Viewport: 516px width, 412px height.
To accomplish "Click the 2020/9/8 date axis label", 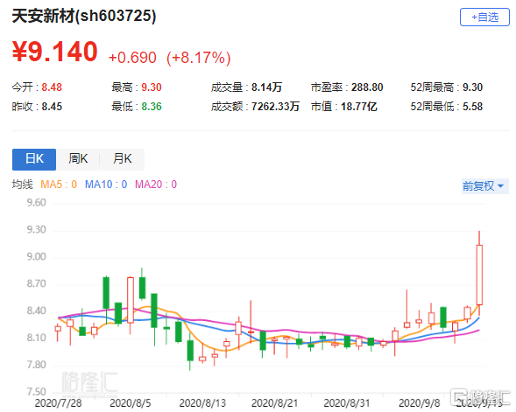I will click(420, 403).
